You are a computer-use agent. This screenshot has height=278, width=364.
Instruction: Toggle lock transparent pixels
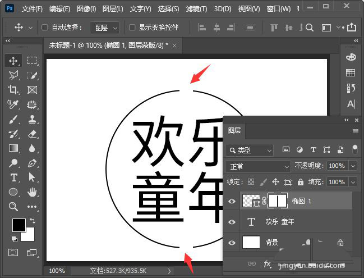(x=251, y=182)
